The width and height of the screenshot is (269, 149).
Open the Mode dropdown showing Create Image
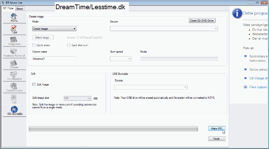pos(54,29)
